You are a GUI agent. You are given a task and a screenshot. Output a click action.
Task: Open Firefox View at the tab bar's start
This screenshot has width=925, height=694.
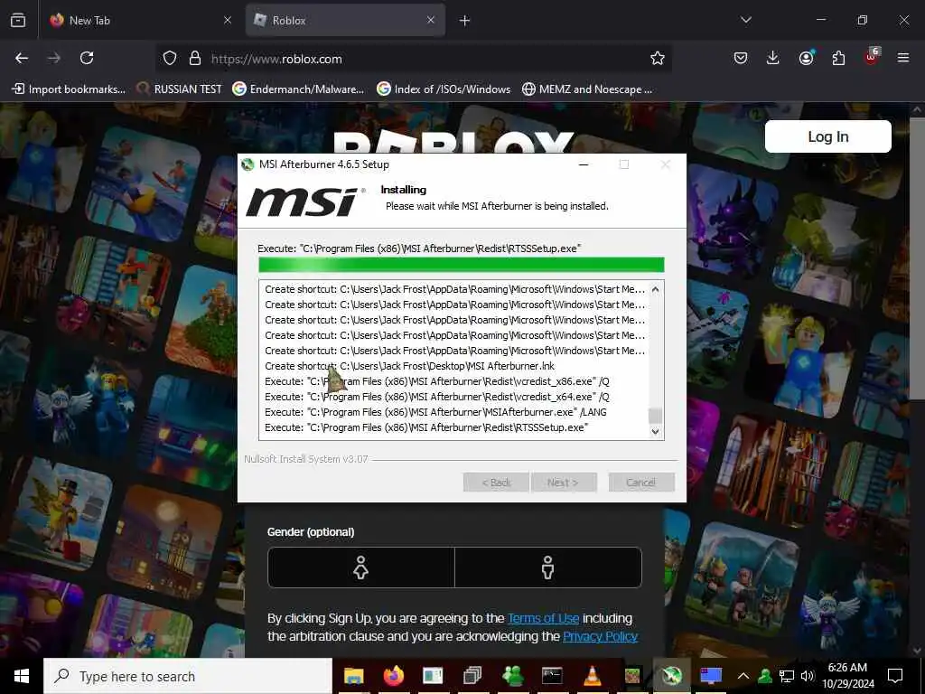[18, 20]
